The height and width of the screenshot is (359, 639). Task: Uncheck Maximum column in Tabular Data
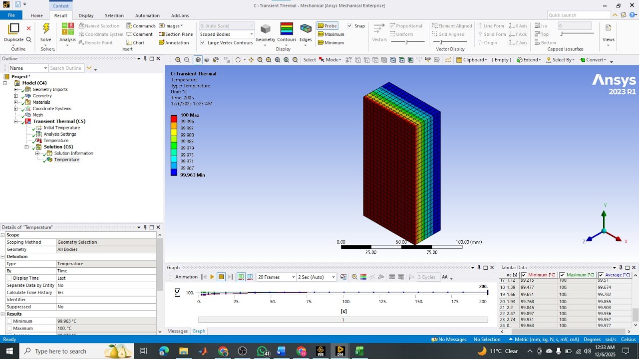click(562, 275)
